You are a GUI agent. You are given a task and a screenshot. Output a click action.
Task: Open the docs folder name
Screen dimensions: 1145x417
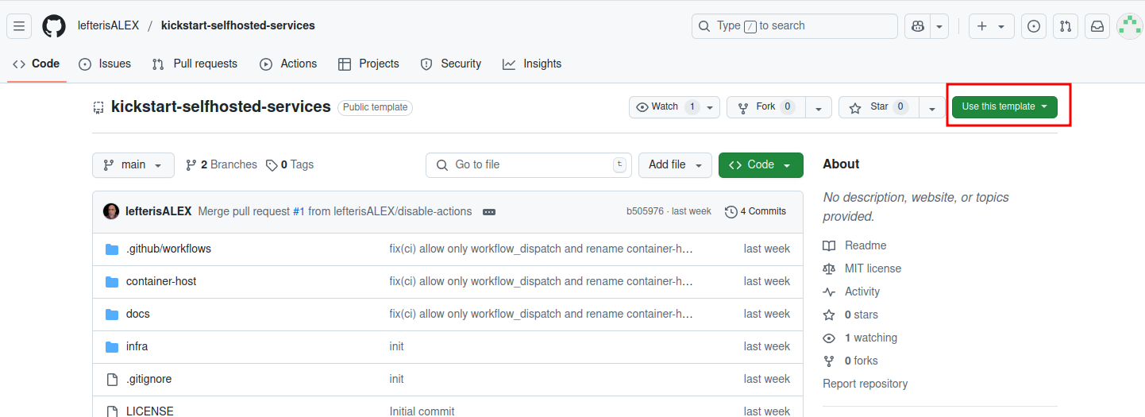pyautogui.click(x=138, y=315)
